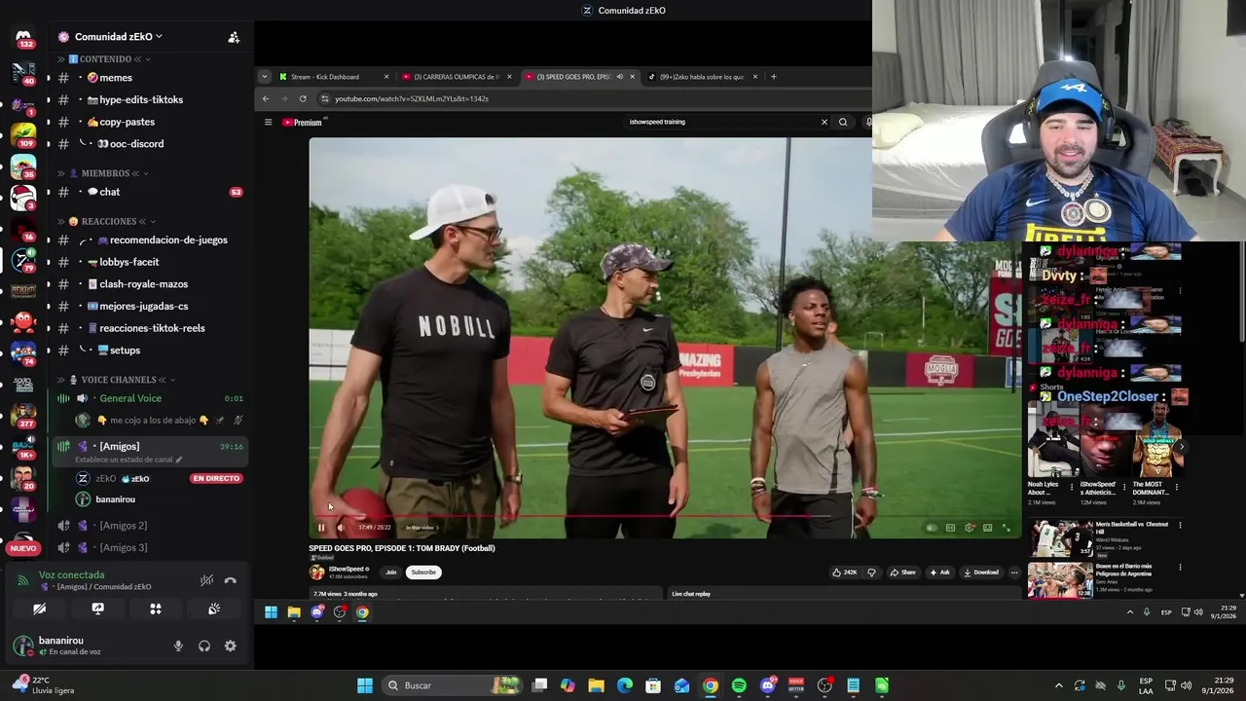The height and width of the screenshot is (701, 1246).
Task: Open the browser tab search dropdown
Action: [264, 77]
